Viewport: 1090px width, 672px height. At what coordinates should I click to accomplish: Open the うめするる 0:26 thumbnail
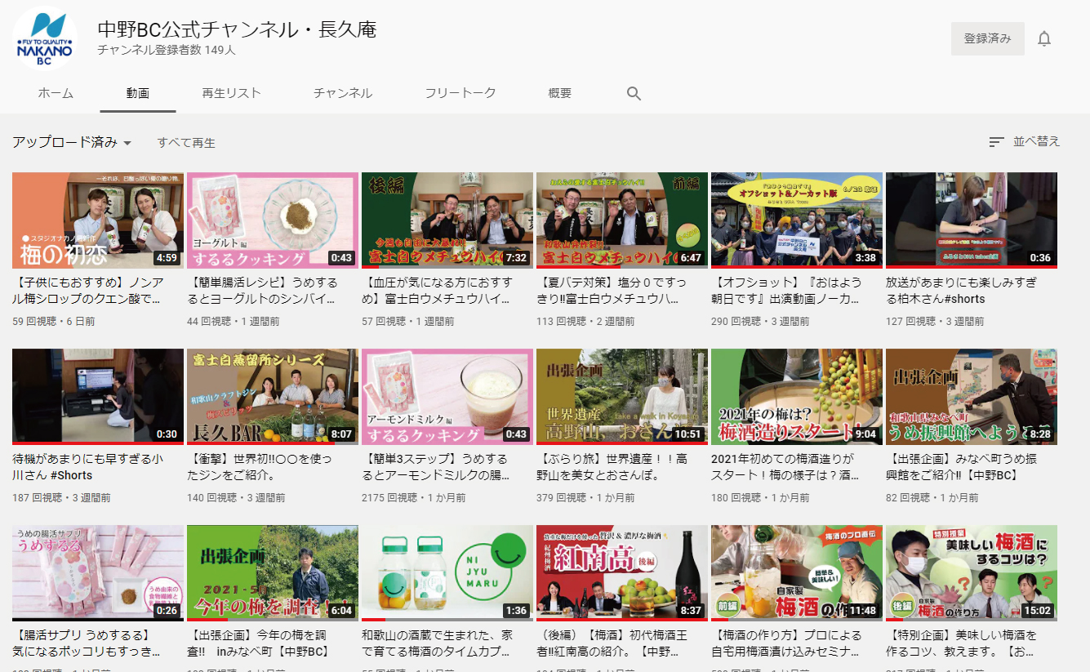click(x=98, y=573)
